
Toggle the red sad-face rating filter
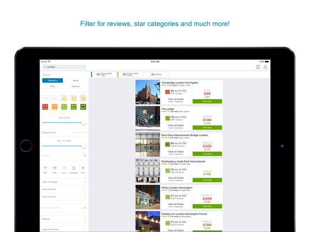(45, 107)
